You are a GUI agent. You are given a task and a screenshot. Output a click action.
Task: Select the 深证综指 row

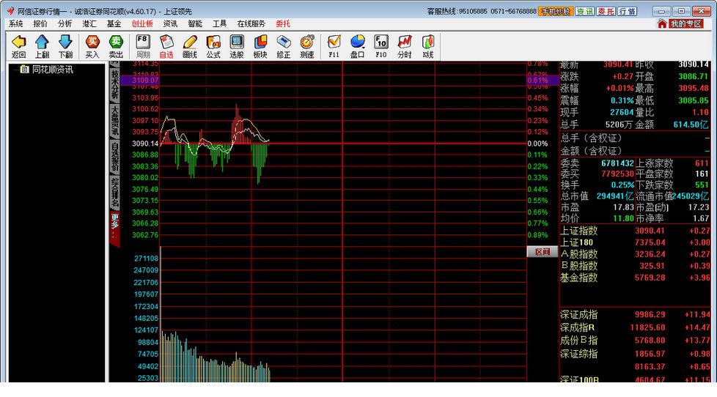635,354
